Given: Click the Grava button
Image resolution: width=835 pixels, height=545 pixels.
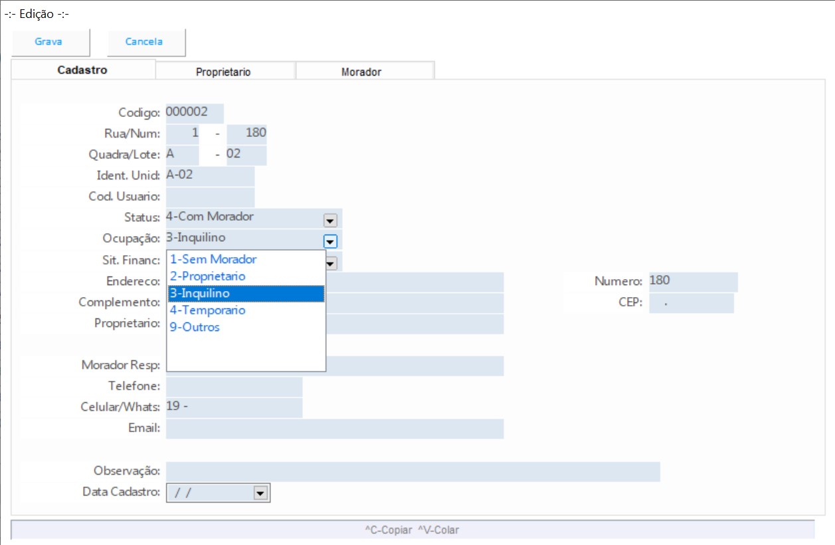Looking at the screenshot, I should coord(48,42).
